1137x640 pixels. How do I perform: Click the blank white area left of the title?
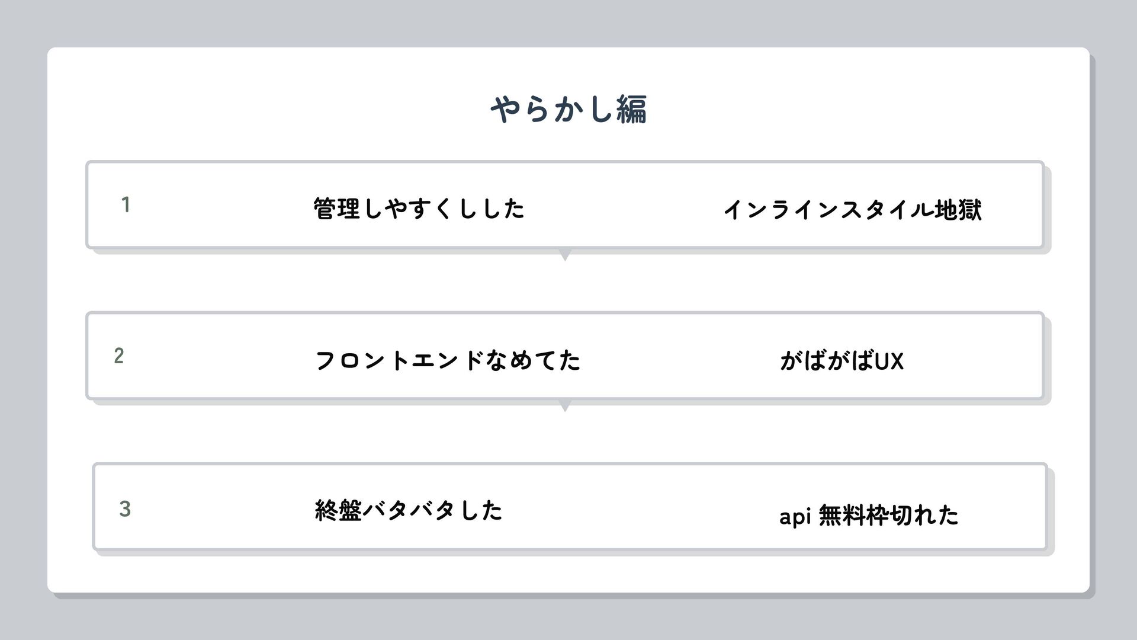[266, 110]
